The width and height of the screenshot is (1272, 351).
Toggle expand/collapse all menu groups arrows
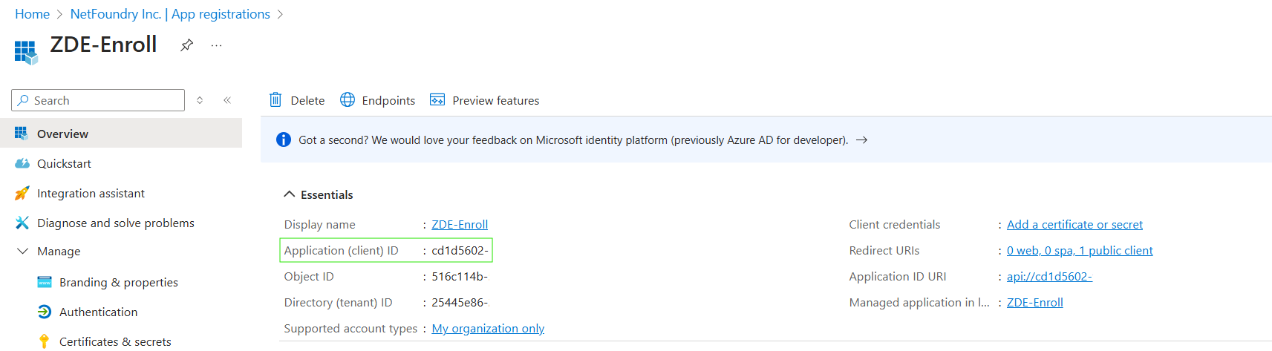pyautogui.click(x=200, y=100)
